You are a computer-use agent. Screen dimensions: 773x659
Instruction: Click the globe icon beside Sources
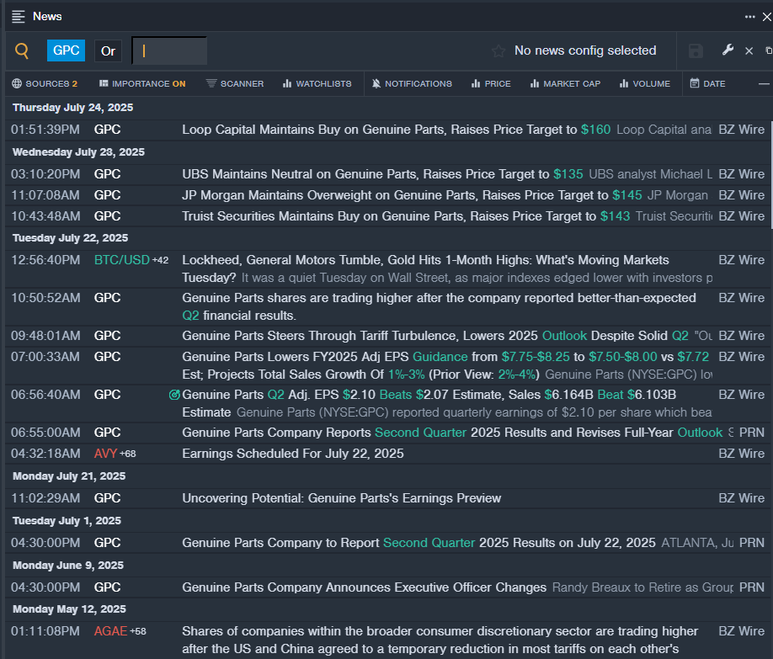17,83
